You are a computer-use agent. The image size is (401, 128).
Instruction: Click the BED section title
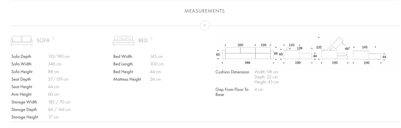[143, 41]
